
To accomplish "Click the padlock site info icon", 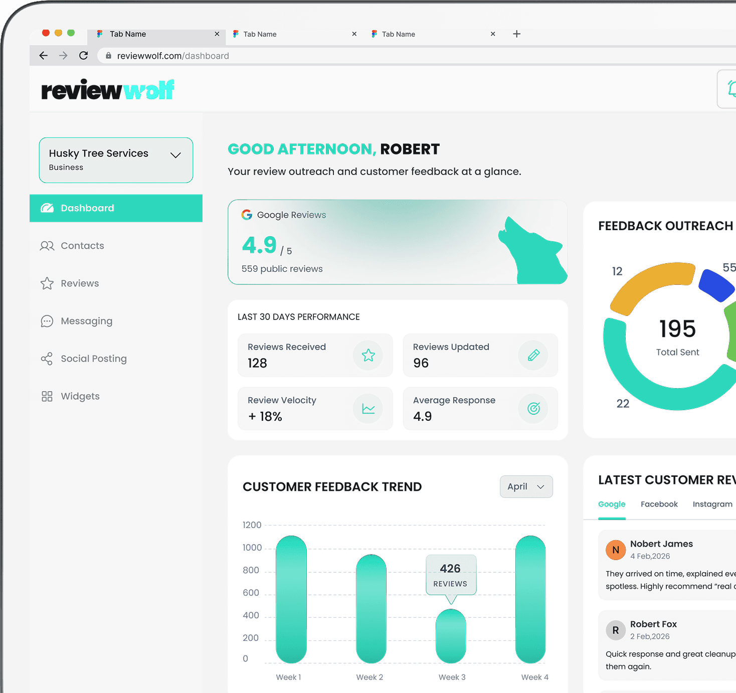I will (x=108, y=56).
